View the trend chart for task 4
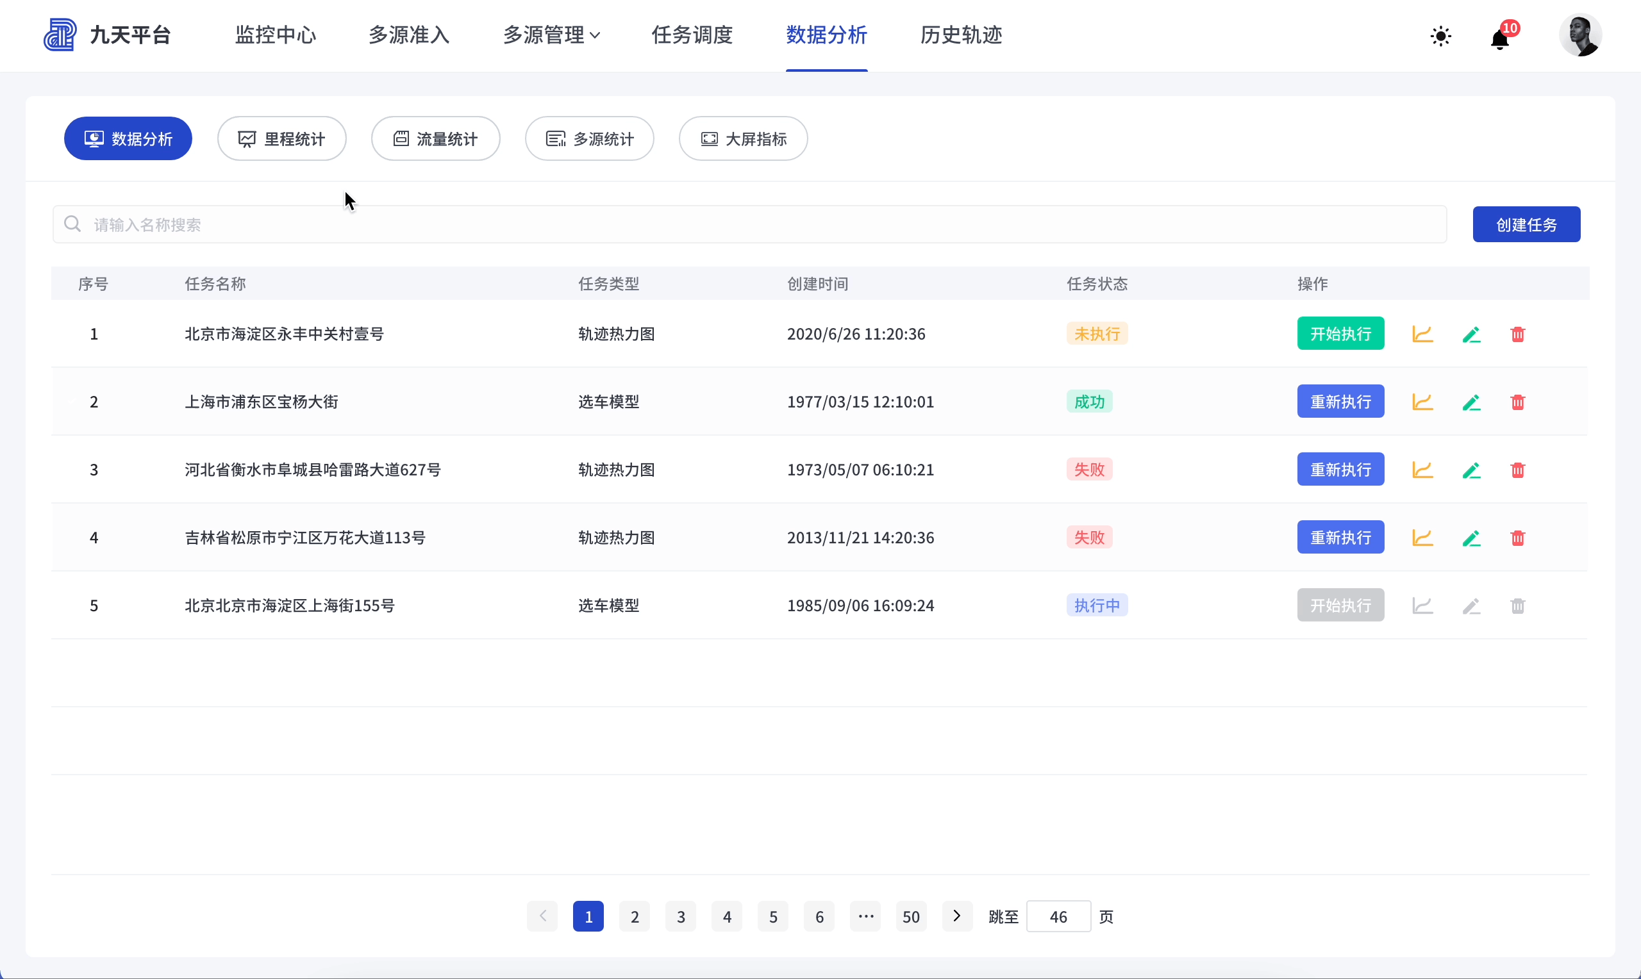Viewport: 1641px width, 979px height. point(1422,537)
